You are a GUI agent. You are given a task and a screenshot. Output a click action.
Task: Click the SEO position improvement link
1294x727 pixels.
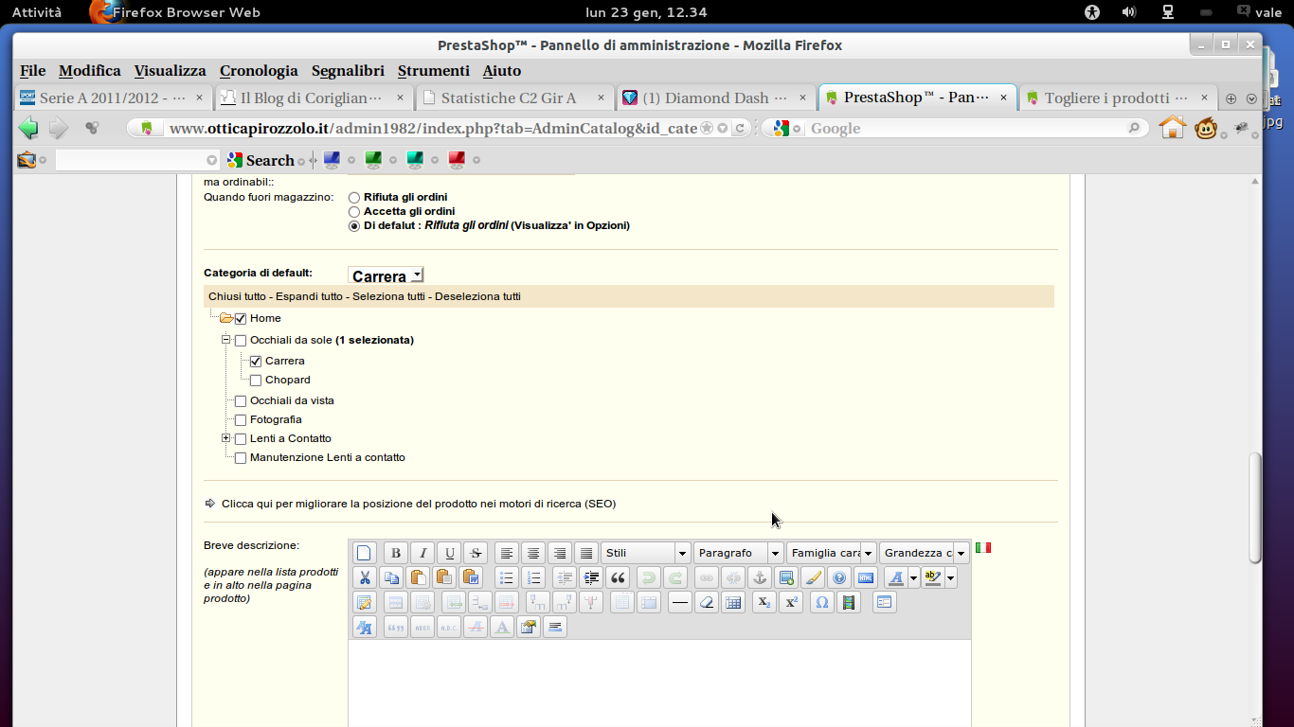(418, 504)
